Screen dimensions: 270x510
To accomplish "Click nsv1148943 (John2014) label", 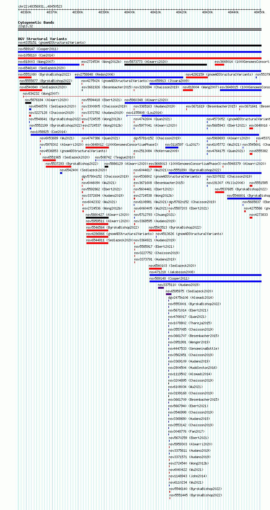I will coord(188,476).
